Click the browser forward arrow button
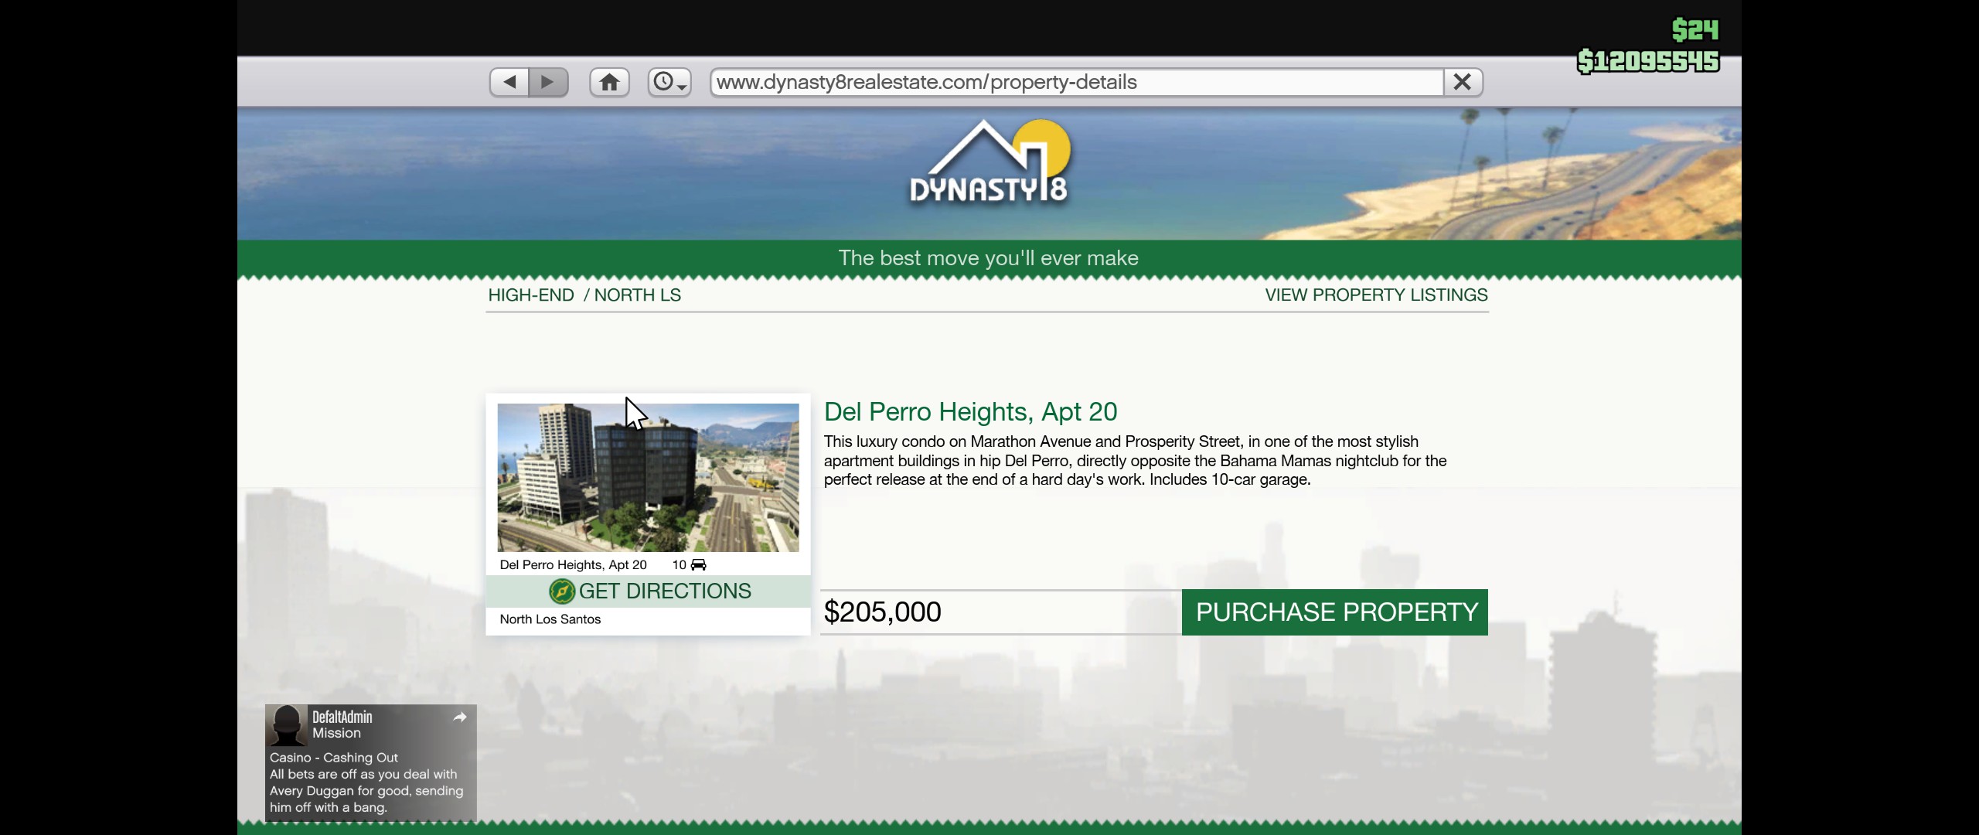 pyautogui.click(x=548, y=82)
